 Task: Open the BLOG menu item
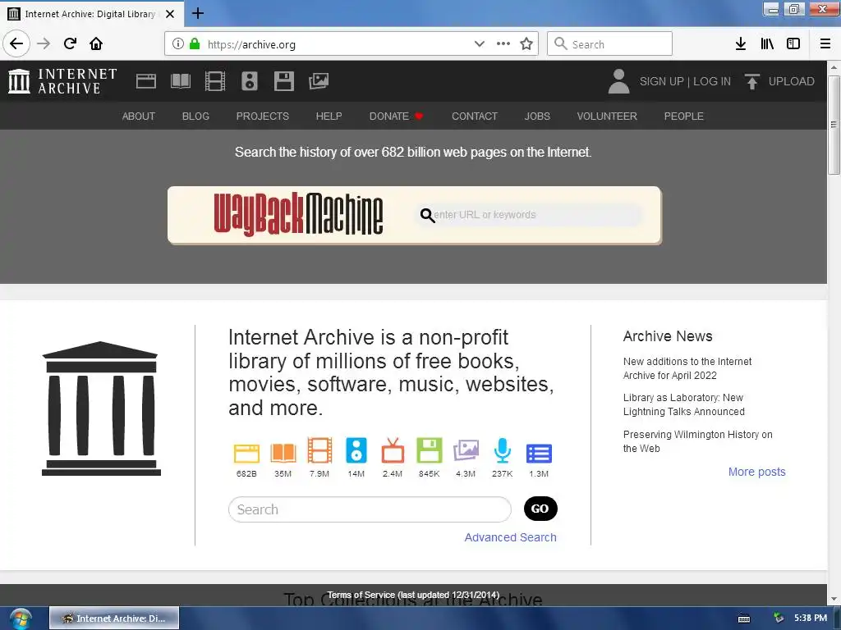[195, 116]
